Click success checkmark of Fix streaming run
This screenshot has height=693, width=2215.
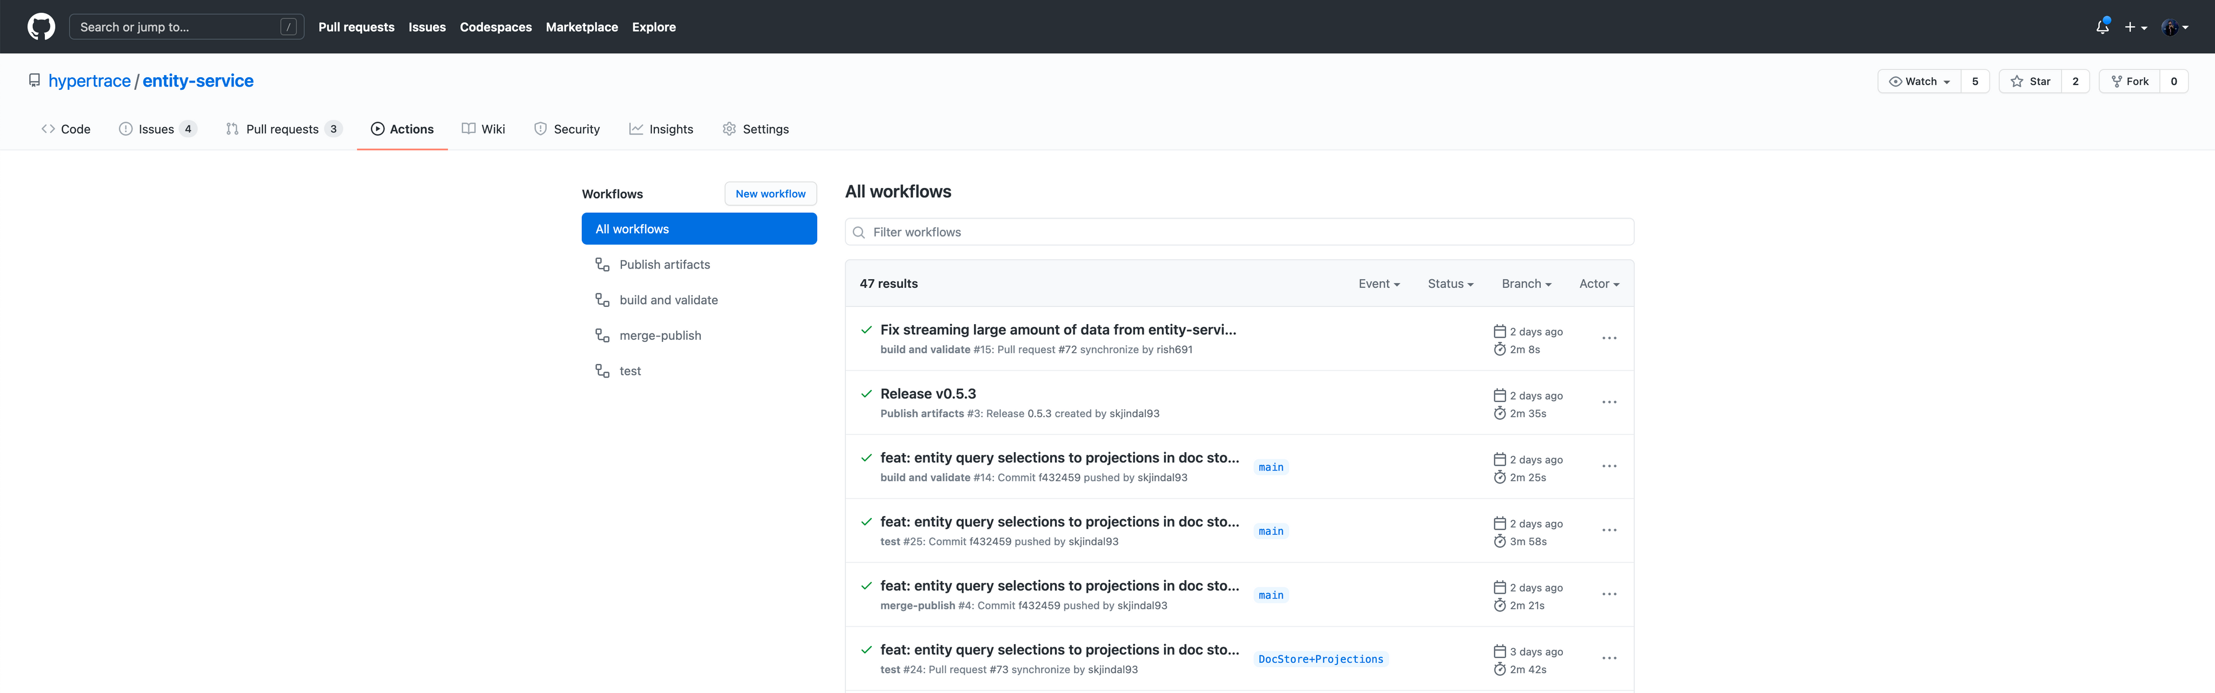pyautogui.click(x=867, y=329)
